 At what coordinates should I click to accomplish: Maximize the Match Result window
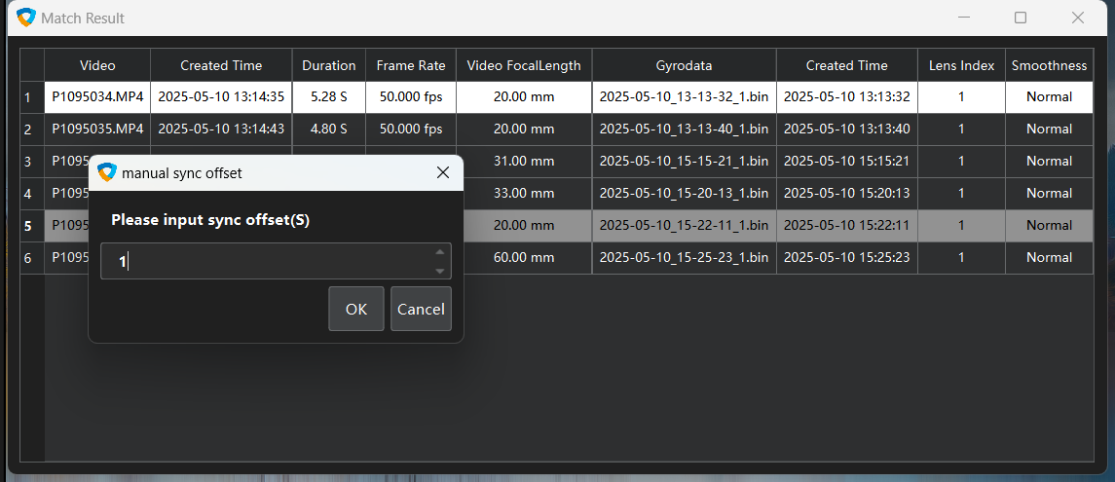click(x=1021, y=18)
